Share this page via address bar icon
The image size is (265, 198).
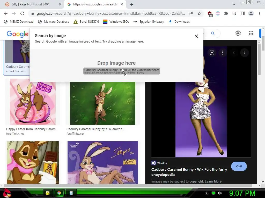[x=191, y=13]
